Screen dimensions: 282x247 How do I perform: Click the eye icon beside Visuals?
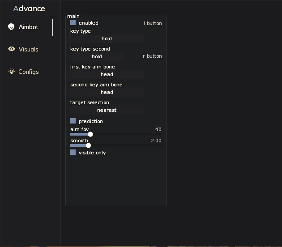tap(12, 49)
